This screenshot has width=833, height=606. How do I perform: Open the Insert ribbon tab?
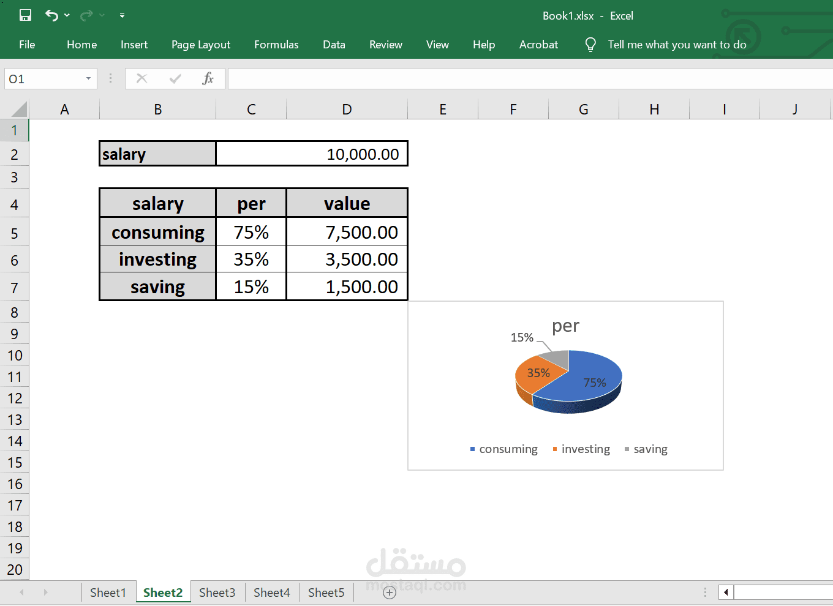point(134,45)
